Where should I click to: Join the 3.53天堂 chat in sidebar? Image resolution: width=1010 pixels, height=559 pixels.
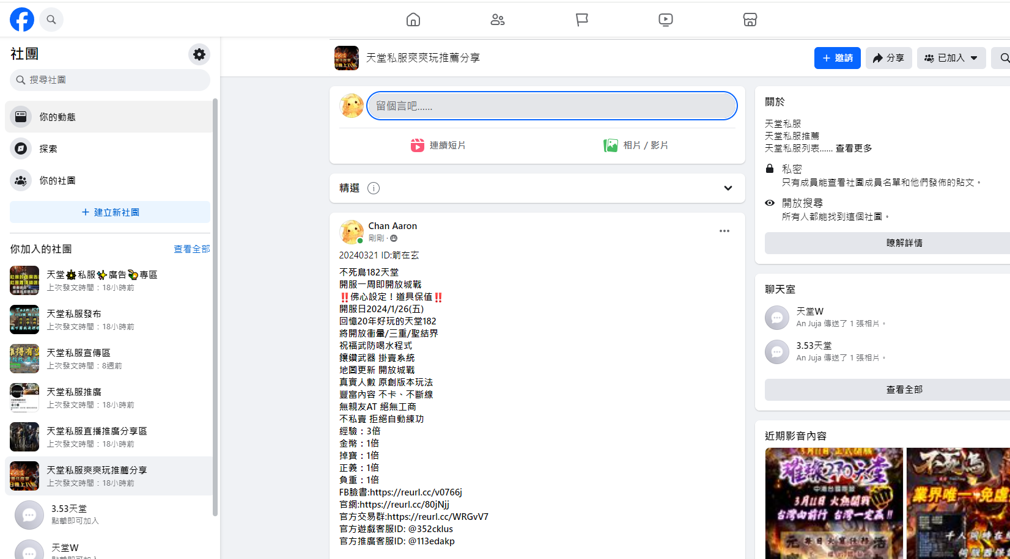click(109, 514)
